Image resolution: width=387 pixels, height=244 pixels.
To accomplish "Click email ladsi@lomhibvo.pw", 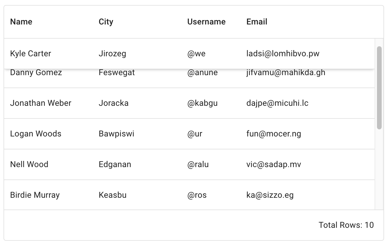I will tap(283, 54).
